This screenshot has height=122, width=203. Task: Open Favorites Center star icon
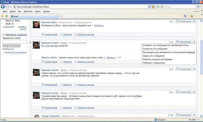pos(2,16)
